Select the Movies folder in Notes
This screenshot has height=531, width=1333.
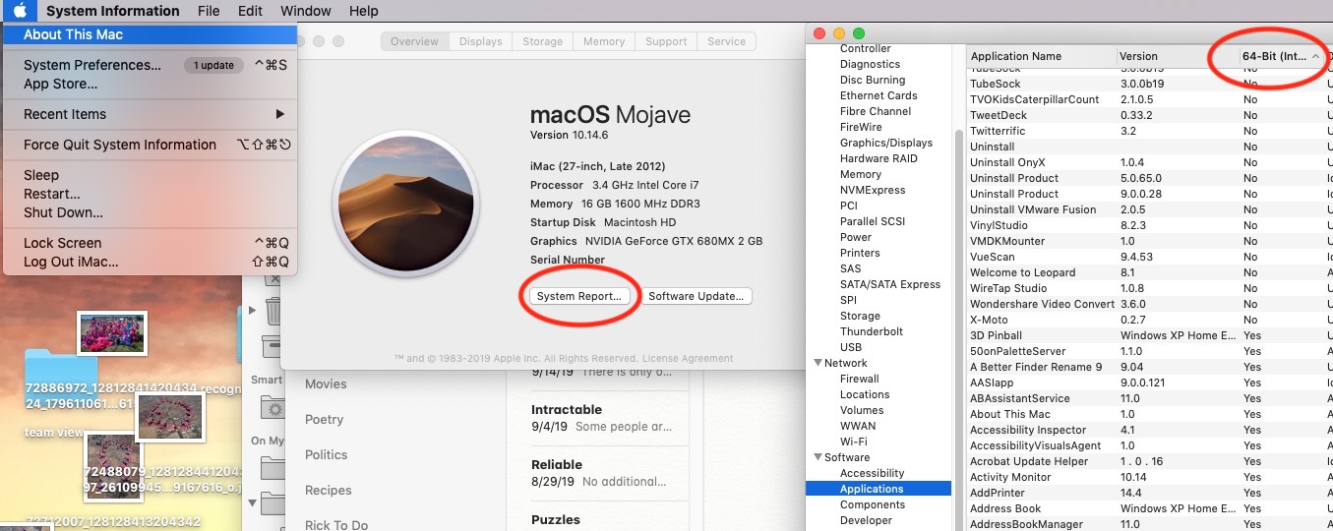click(x=326, y=383)
